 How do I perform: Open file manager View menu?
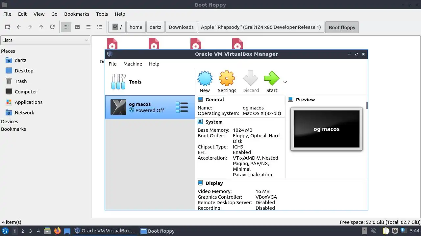(x=39, y=14)
